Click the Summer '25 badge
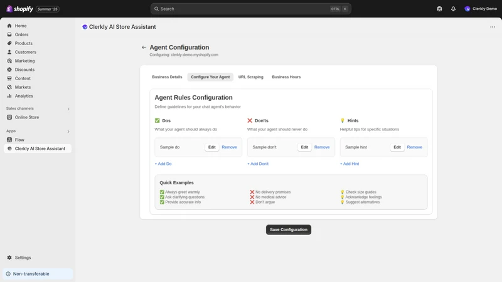This screenshot has height=282, width=502. click(x=48, y=9)
